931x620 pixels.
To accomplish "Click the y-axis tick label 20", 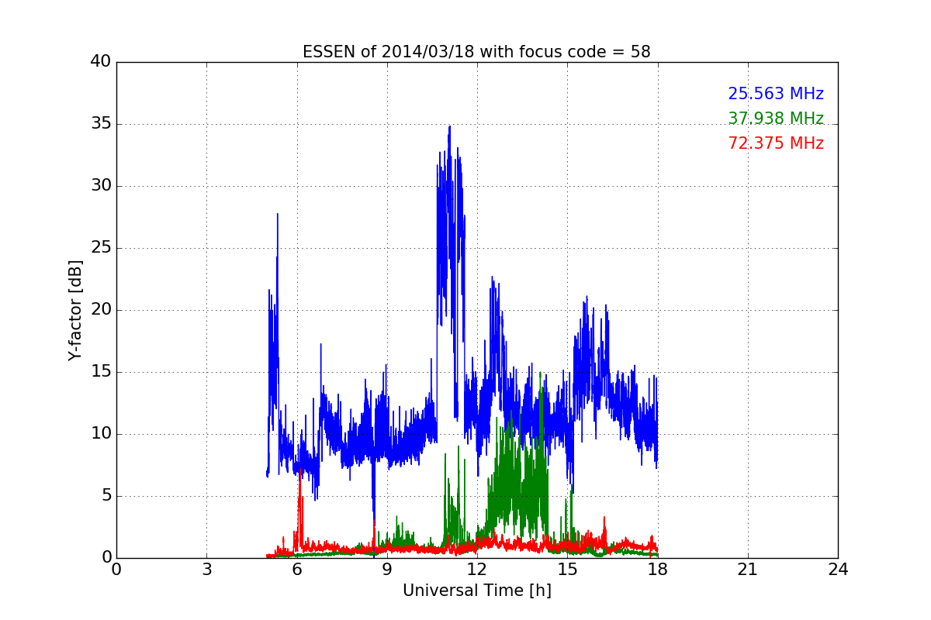I will [101, 310].
